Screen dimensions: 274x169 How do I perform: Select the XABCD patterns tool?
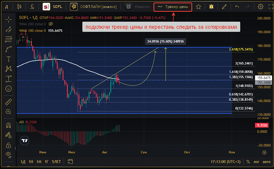tap(9, 69)
